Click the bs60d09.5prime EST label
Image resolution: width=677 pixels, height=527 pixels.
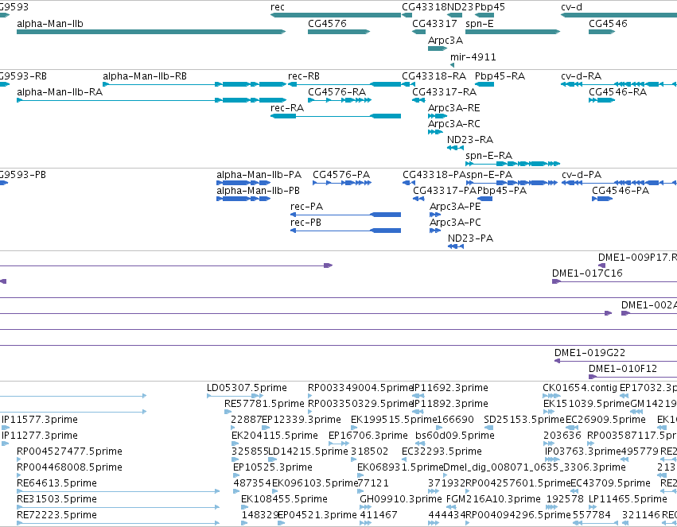point(454,436)
